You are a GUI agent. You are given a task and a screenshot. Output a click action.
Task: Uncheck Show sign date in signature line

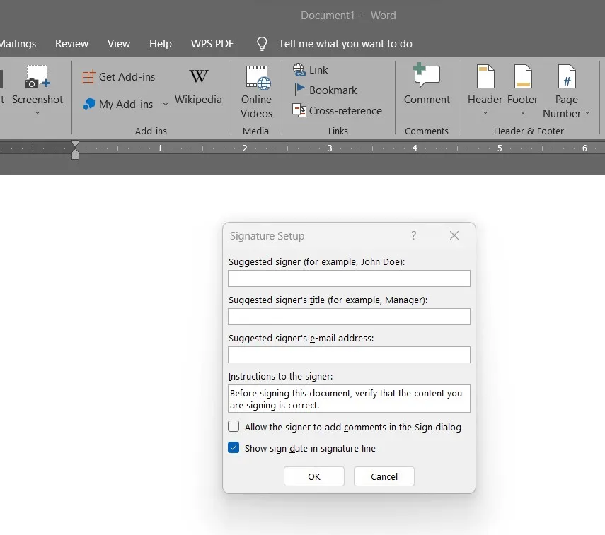234,448
